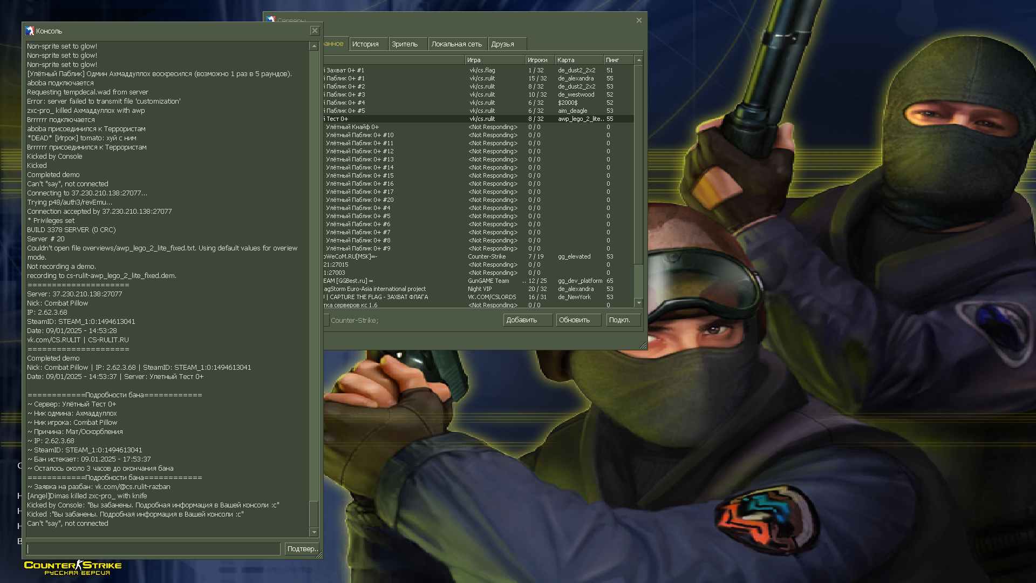The image size is (1036, 583).
Task: Select the Улётный Паблик 0+ #13 row
Action: point(479,159)
